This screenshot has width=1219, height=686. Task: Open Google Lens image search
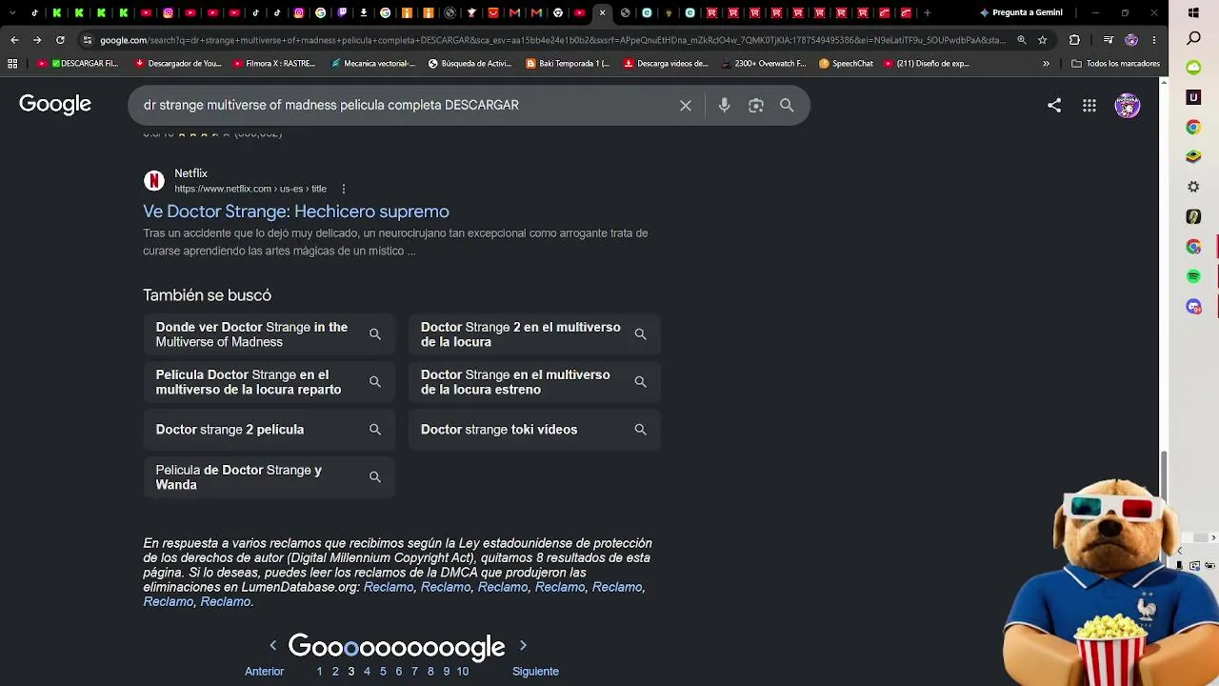(756, 106)
